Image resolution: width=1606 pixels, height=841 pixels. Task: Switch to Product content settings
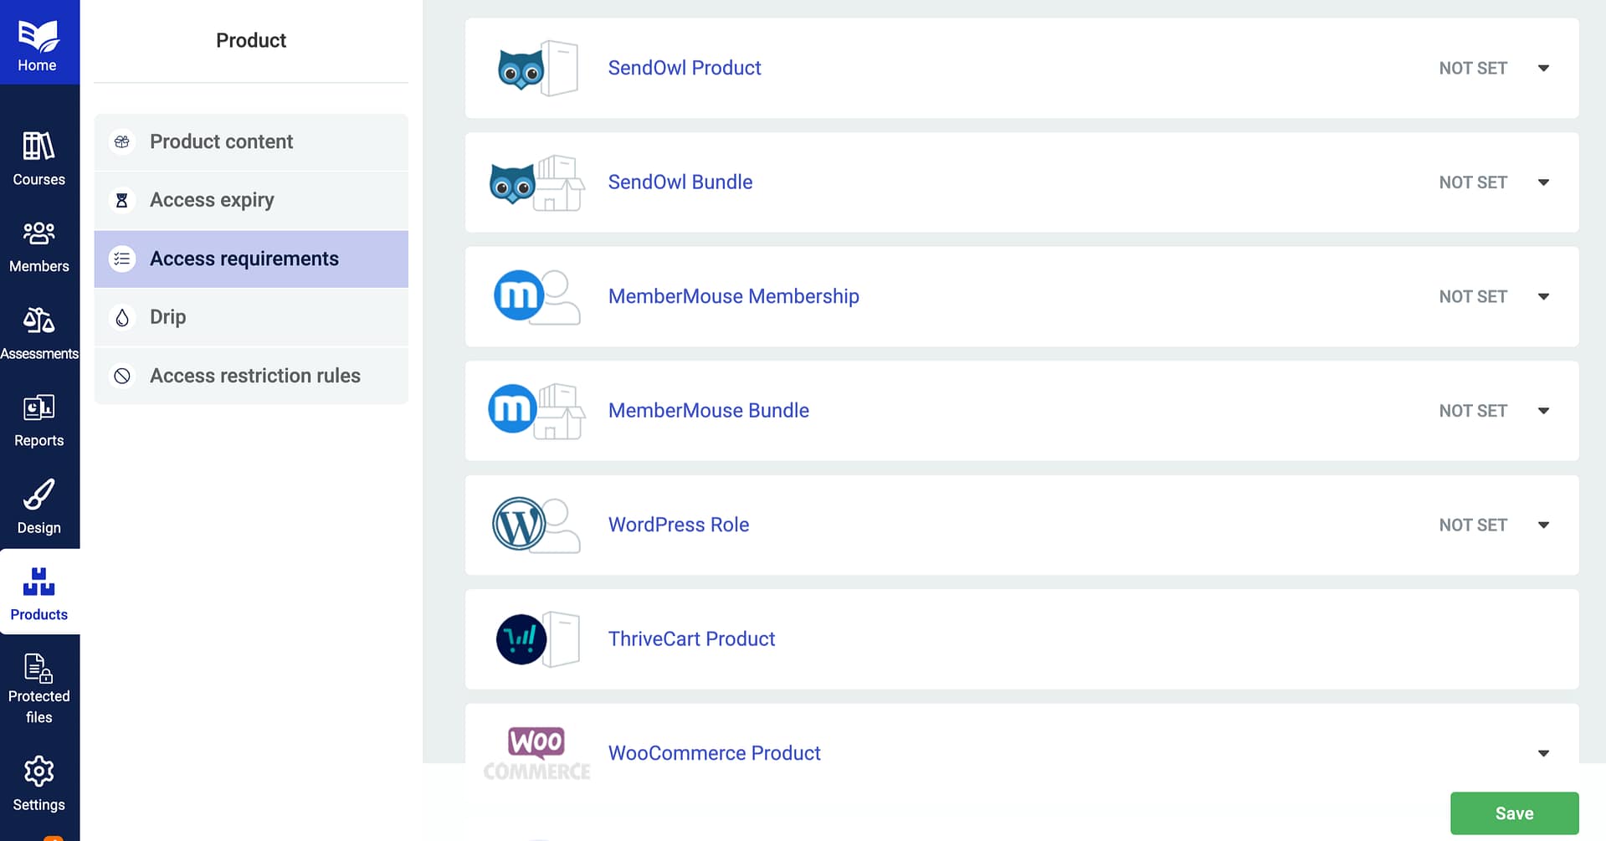click(x=221, y=141)
